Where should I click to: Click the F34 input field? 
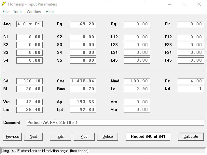(x=191, y=53)
